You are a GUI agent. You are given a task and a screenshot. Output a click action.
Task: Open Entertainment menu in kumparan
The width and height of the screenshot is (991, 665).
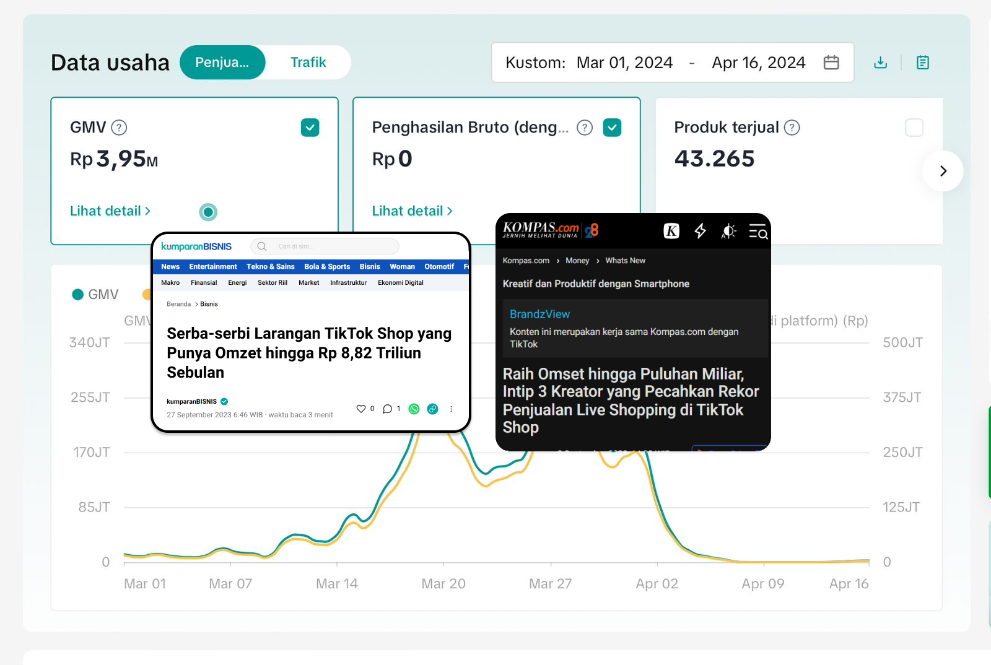pyautogui.click(x=213, y=267)
